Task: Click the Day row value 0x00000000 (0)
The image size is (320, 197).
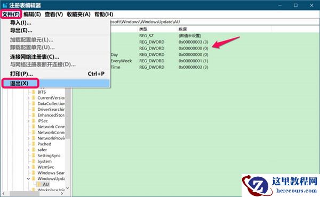Action: pos(193,55)
